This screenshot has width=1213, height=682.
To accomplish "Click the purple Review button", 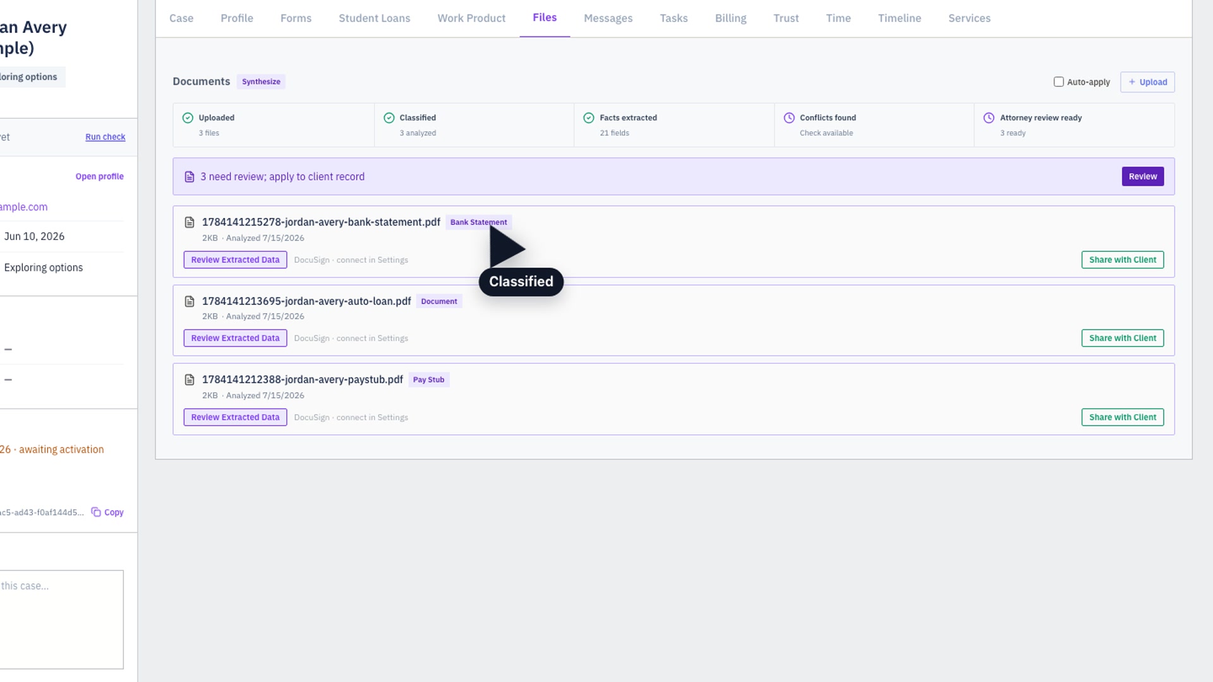I will (x=1143, y=177).
